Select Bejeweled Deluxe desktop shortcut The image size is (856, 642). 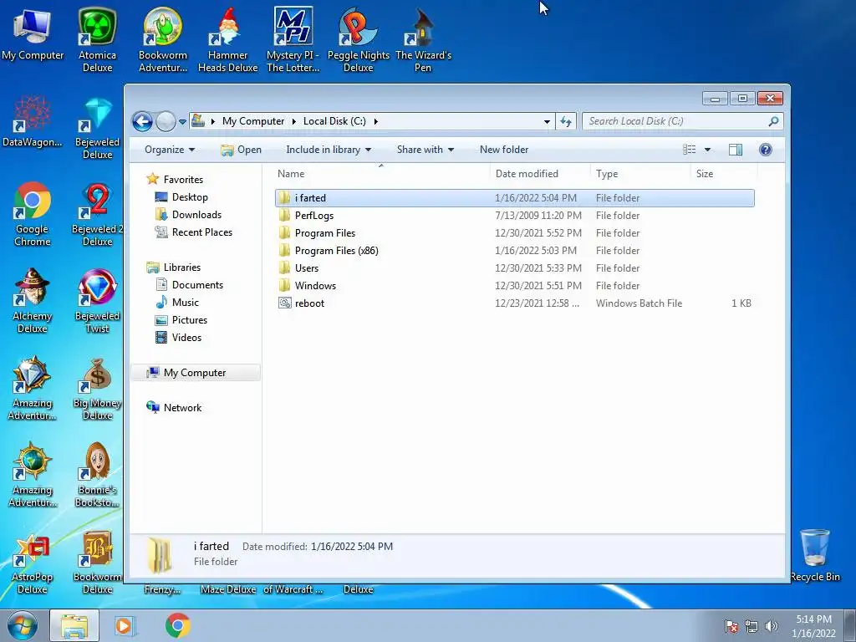(x=97, y=127)
